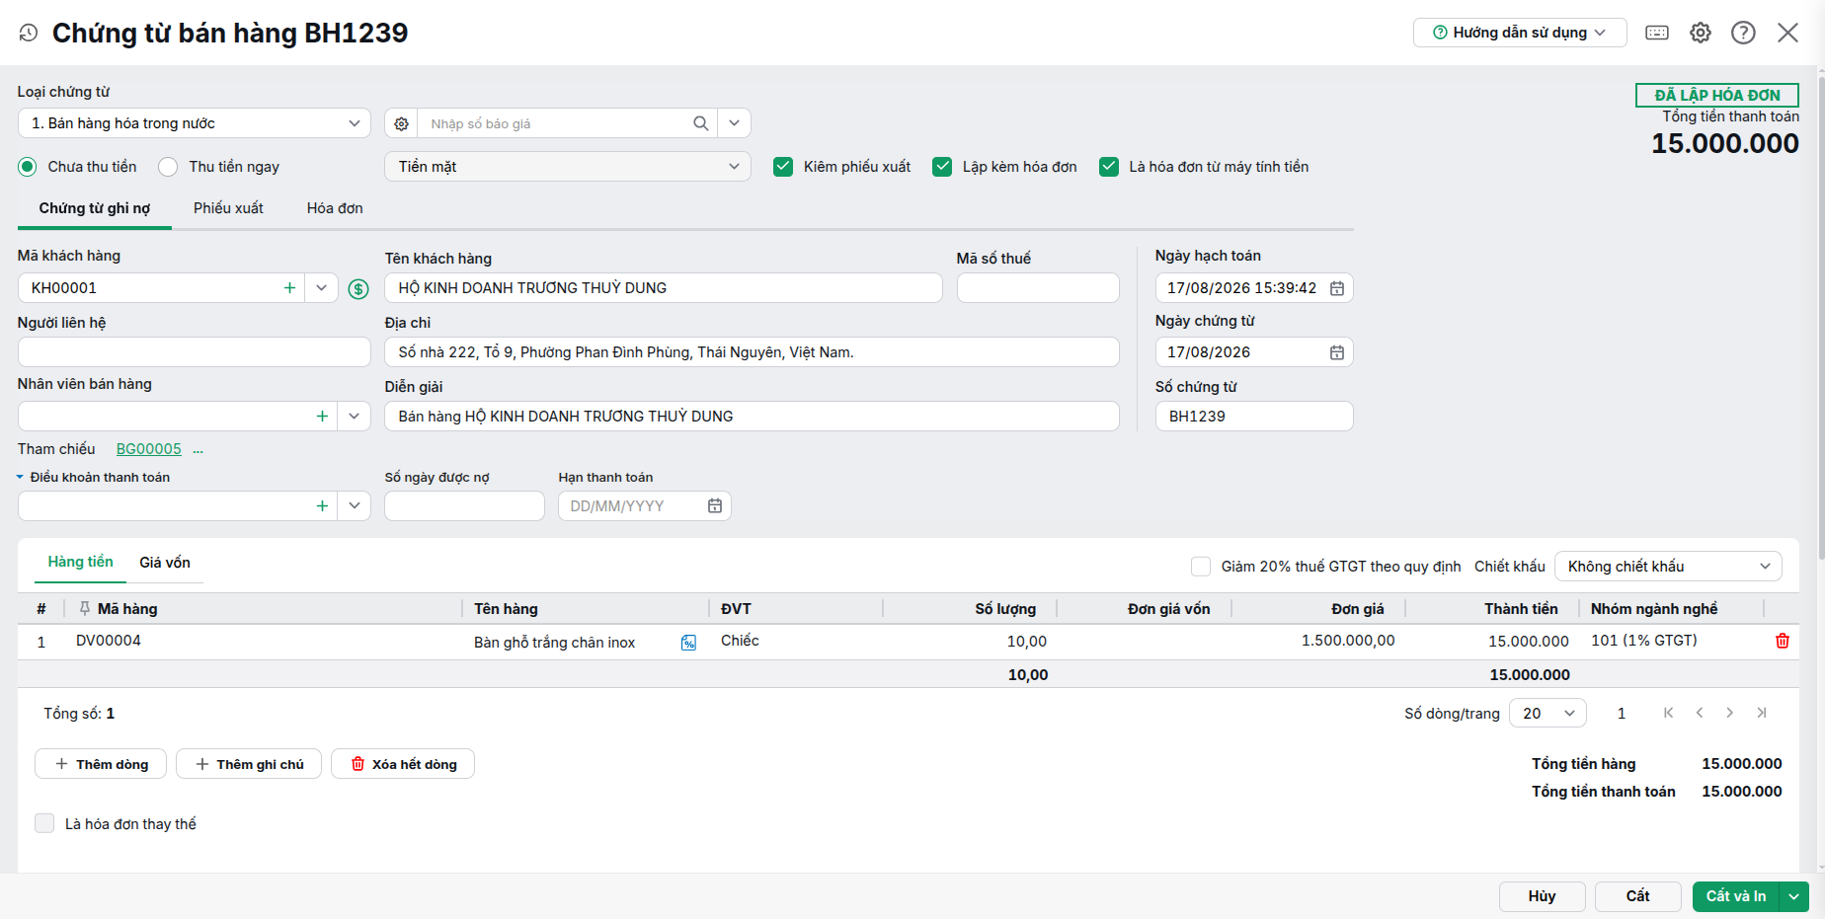Delete row DV00004 with trash icon
This screenshot has width=1825, height=919.
tap(1783, 641)
